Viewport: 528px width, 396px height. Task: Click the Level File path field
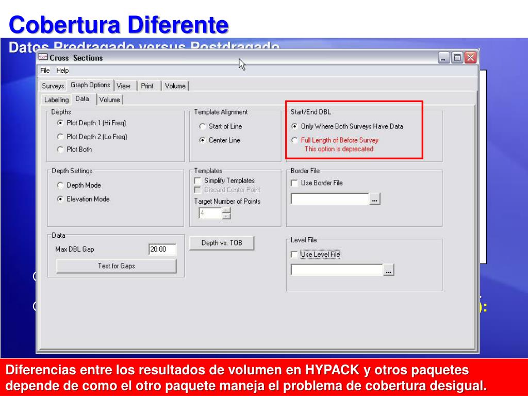pyautogui.click(x=337, y=270)
